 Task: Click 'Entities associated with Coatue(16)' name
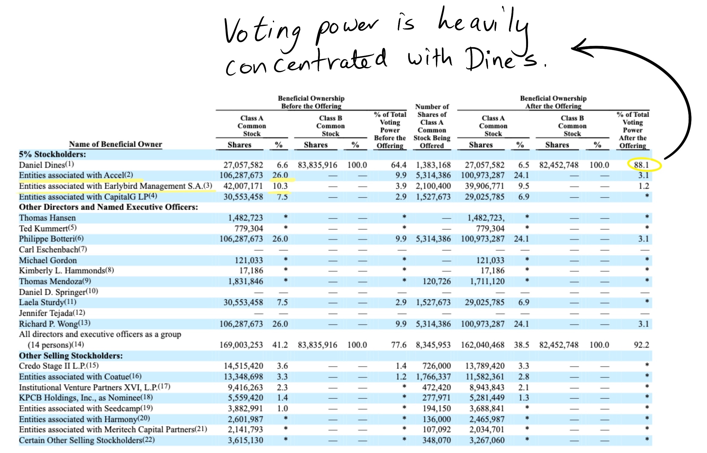click(80, 377)
